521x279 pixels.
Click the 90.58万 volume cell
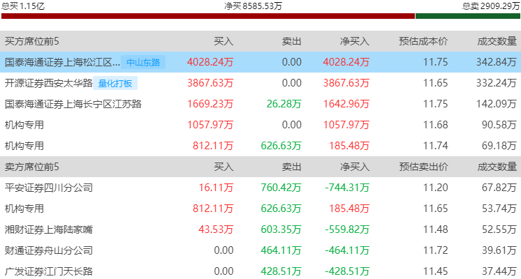pos(499,125)
